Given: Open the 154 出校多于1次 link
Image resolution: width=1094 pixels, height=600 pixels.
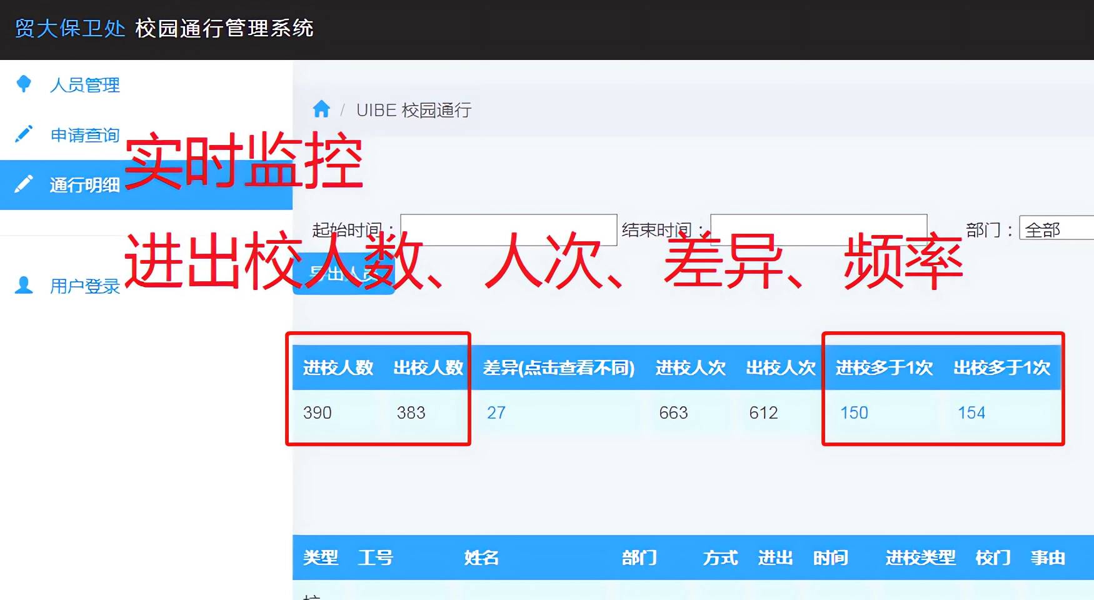Looking at the screenshot, I should click(x=971, y=412).
